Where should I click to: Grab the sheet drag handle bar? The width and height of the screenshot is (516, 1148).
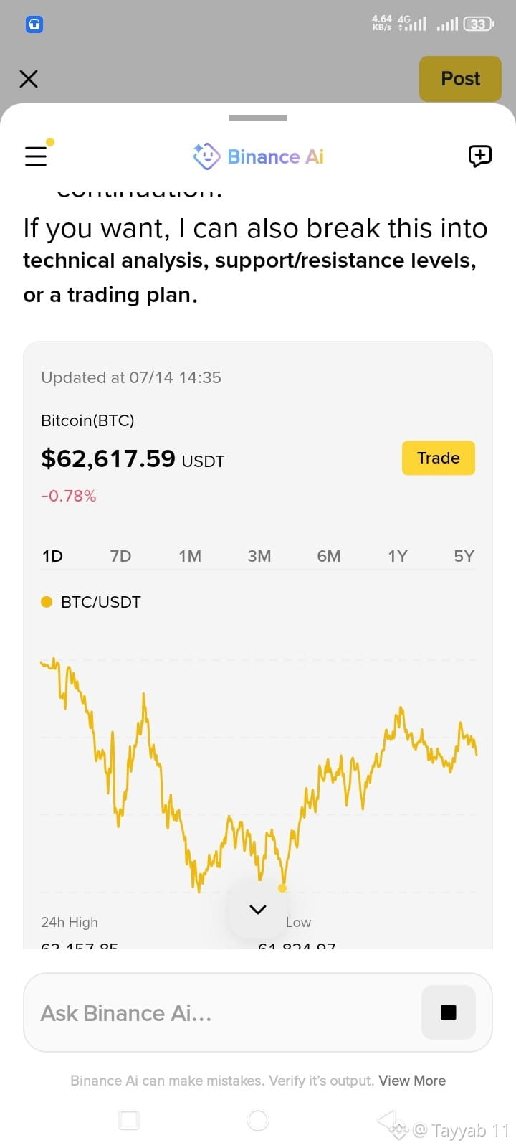click(258, 117)
